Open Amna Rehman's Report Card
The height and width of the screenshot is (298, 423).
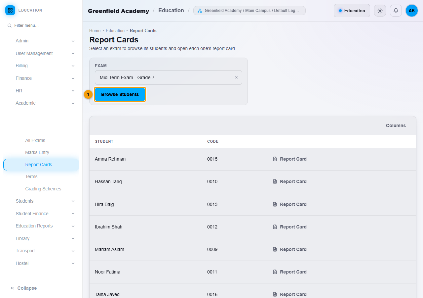(290, 159)
